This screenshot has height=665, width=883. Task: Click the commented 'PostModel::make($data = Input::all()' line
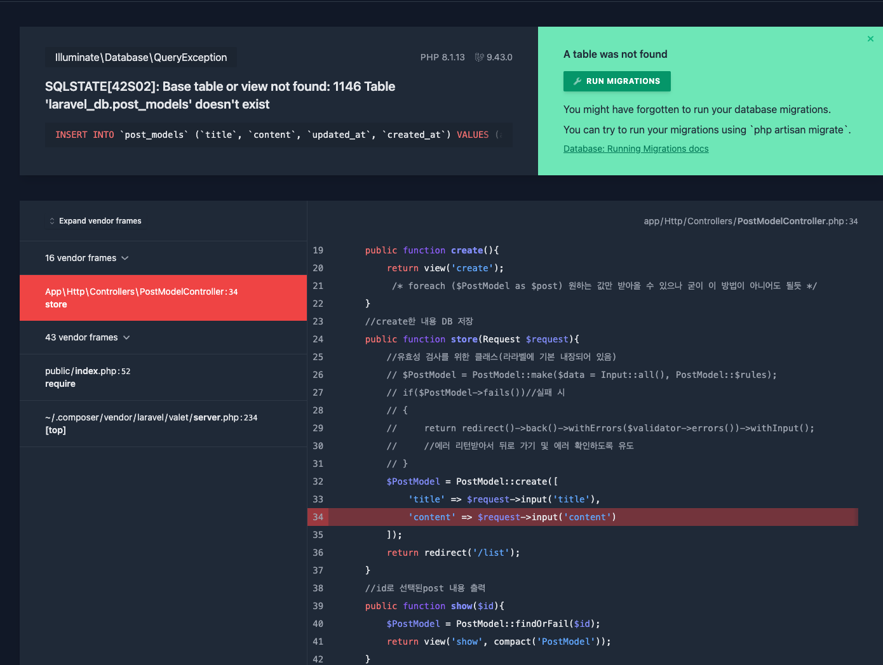(582, 375)
